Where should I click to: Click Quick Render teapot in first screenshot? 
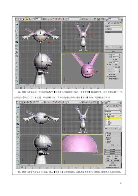click(122, 19)
